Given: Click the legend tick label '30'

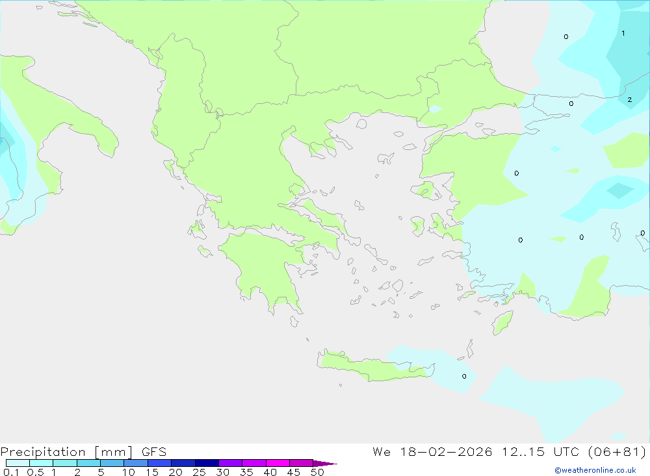Looking at the screenshot, I should (222, 472).
